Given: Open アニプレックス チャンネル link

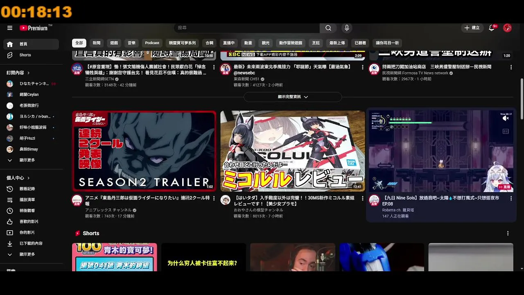Looking at the screenshot, I should tap(108, 210).
